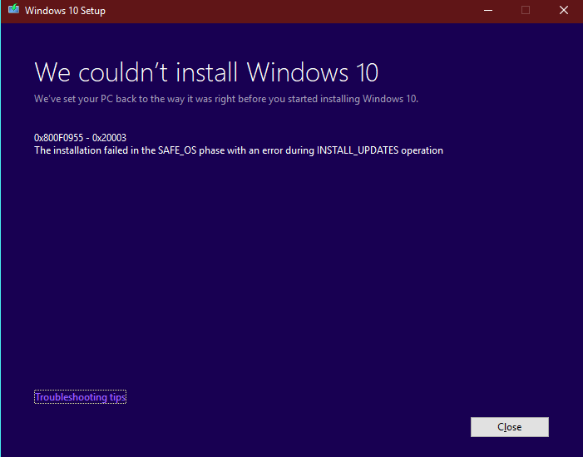Open the Troubleshooting tips link
The height and width of the screenshot is (457, 583).
point(81,397)
